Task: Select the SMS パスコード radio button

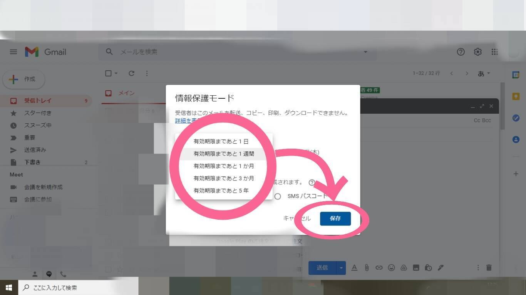Action: tap(278, 196)
